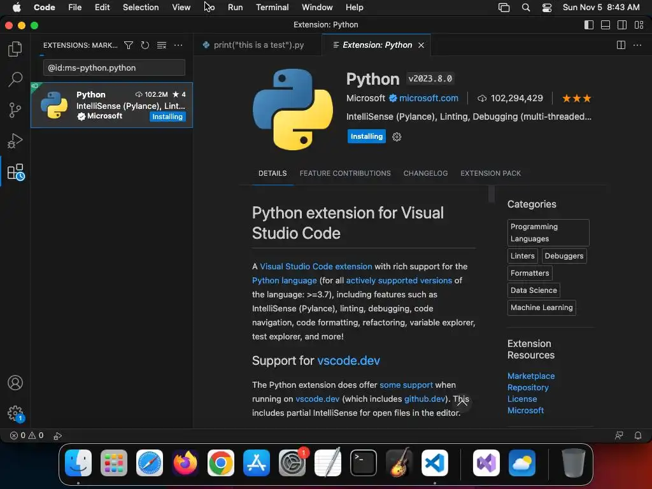Open the Marketplace resource link

(531, 376)
